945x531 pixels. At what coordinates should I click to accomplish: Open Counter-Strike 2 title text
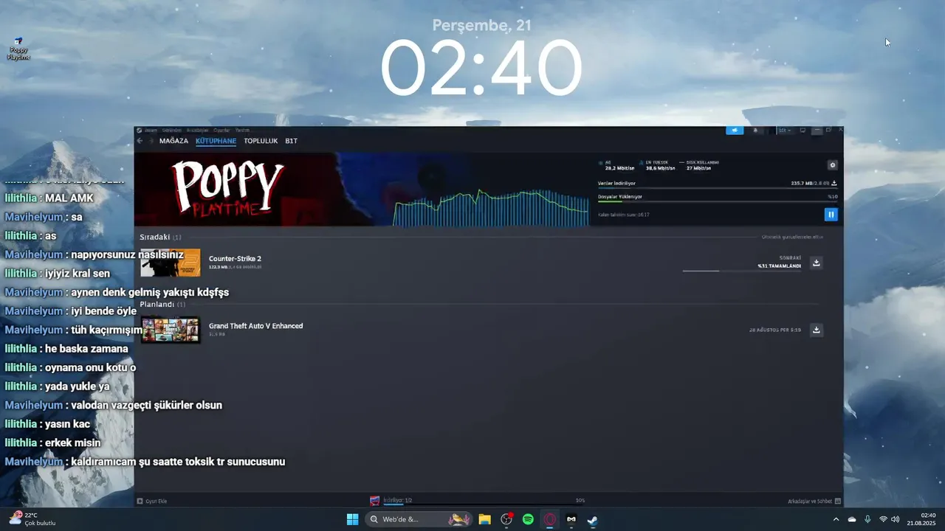click(235, 259)
